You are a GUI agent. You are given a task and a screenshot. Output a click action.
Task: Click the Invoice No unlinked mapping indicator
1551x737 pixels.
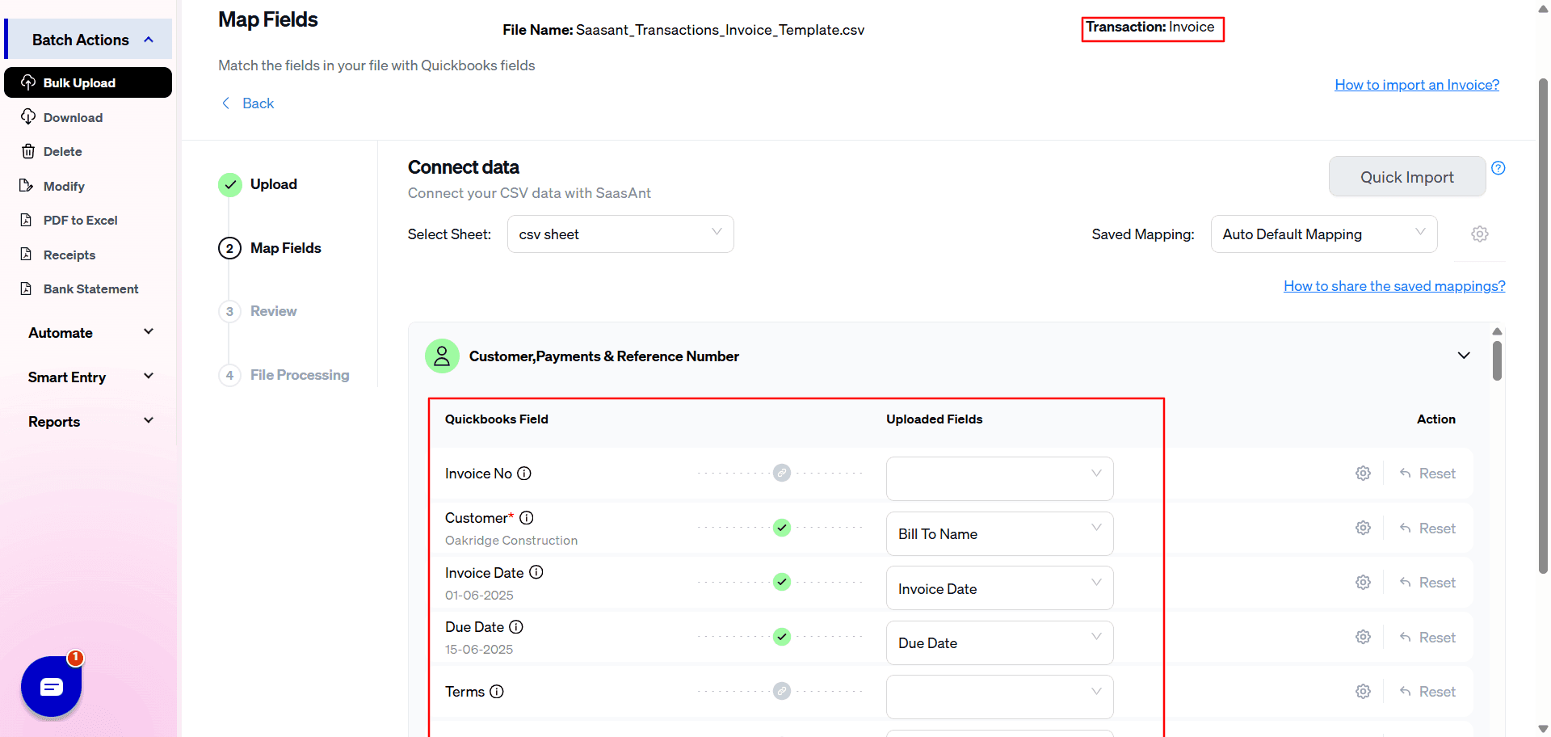[781, 474]
